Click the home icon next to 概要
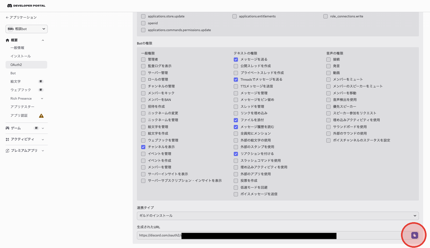Viewport: 430px width, 248px height. point(7,40)
